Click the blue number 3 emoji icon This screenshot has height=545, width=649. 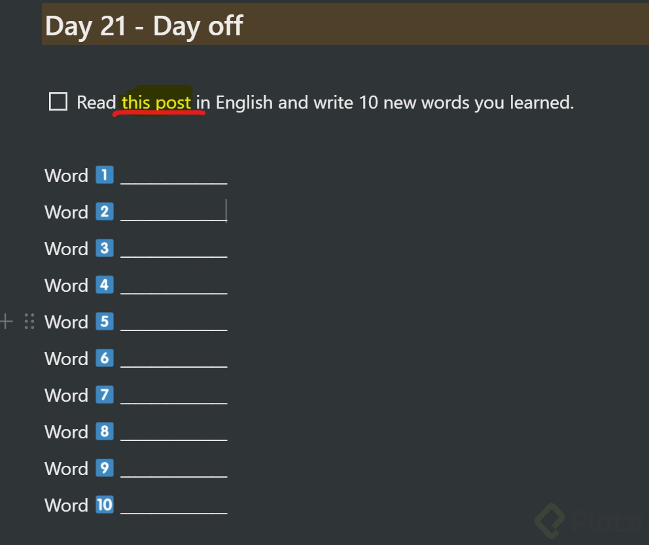click(105, 248)
